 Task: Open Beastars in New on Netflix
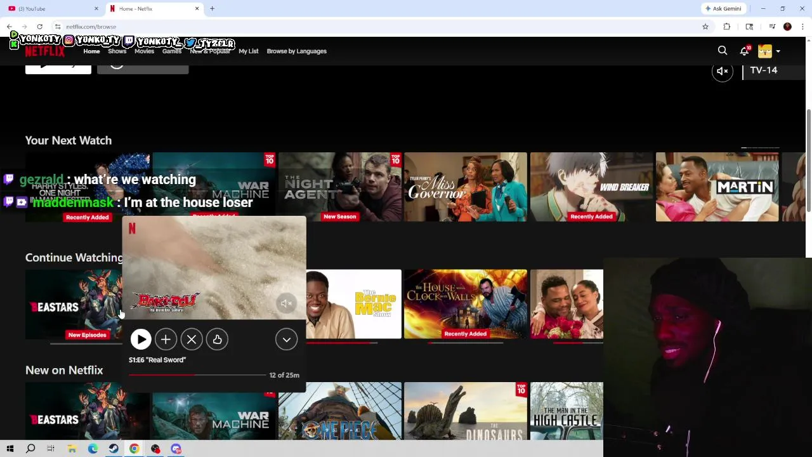[88, 411]
